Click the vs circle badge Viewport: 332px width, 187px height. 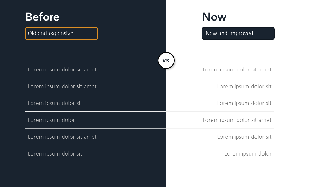click(166, 61)
